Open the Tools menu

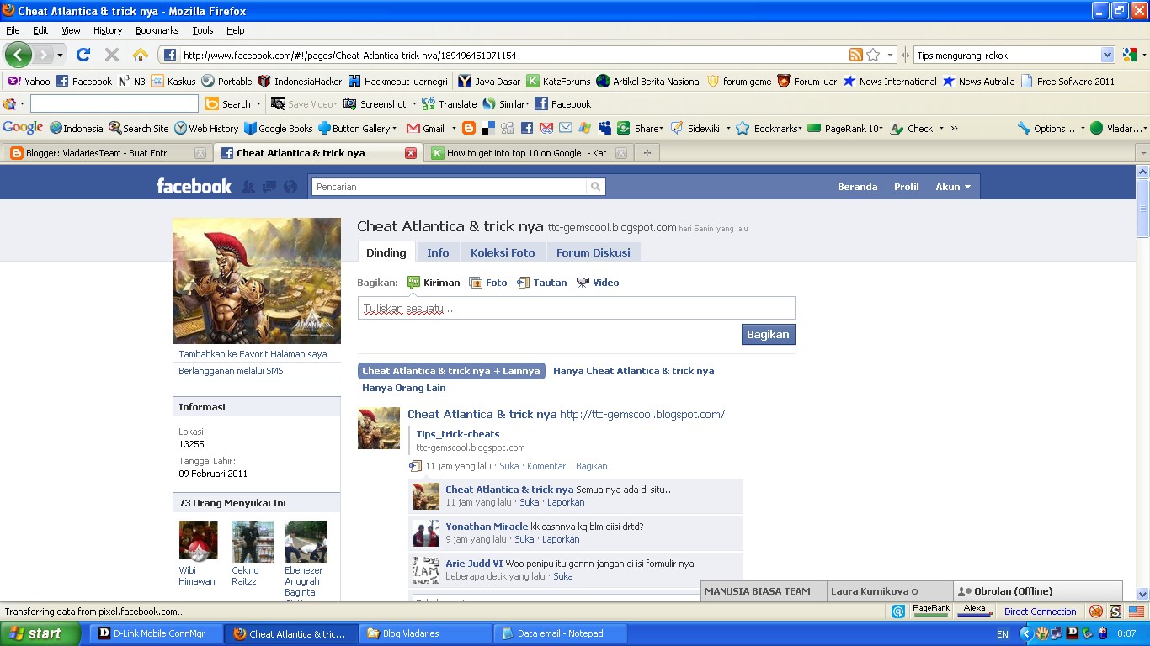[x=203, y=30]
